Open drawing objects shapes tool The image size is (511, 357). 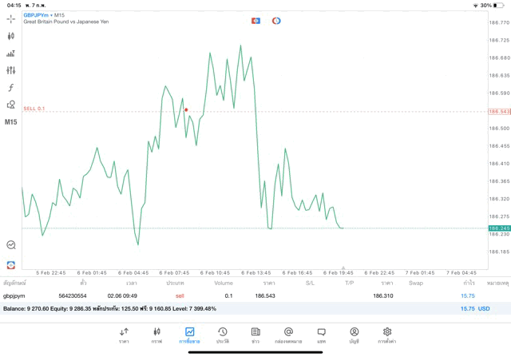click(x=11, y=105)
